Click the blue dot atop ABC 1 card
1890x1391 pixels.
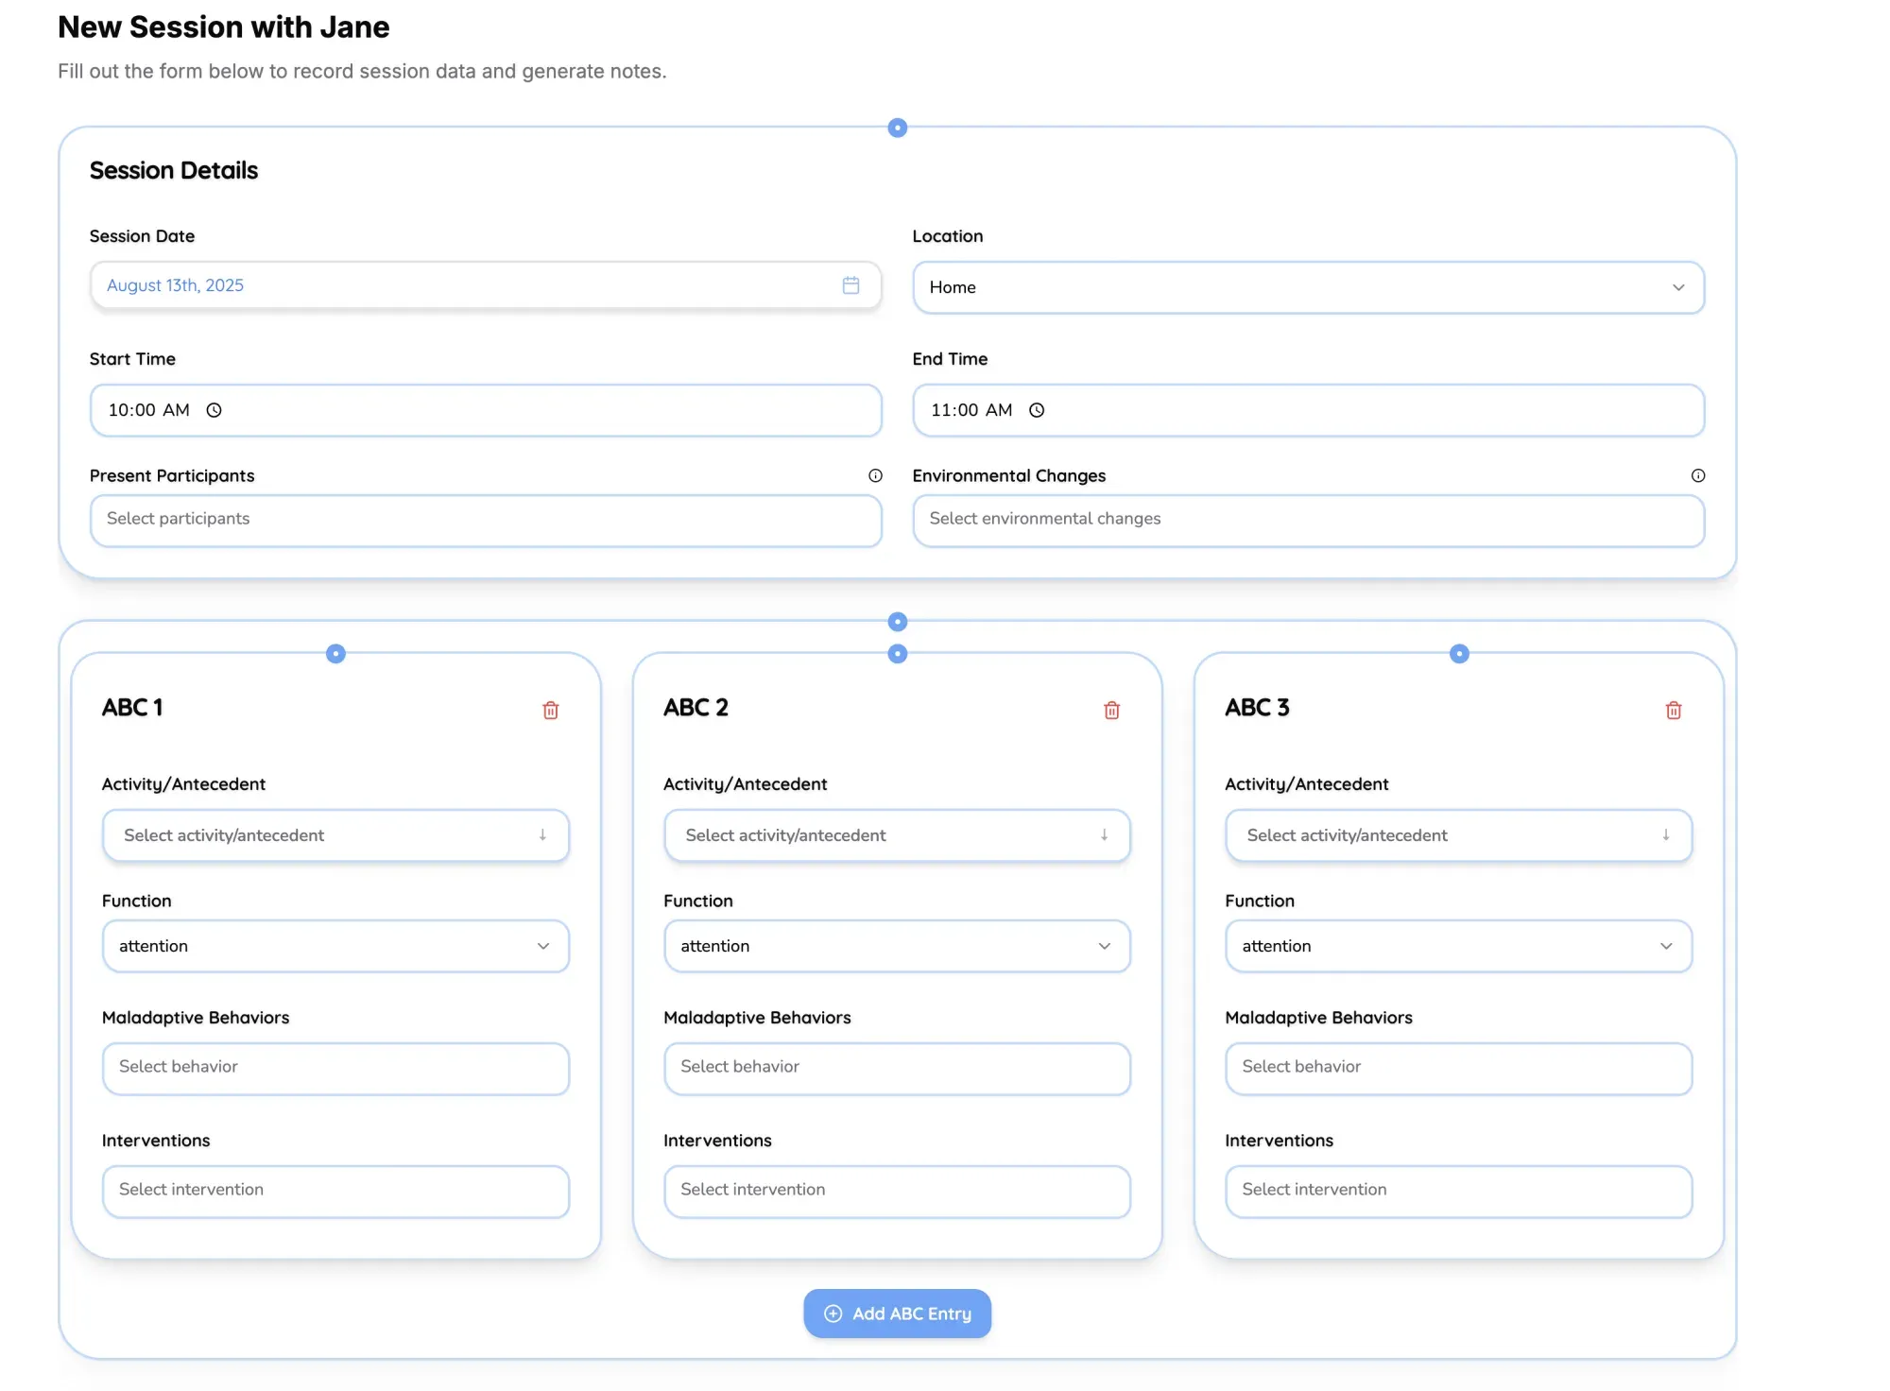coord(335,654)
